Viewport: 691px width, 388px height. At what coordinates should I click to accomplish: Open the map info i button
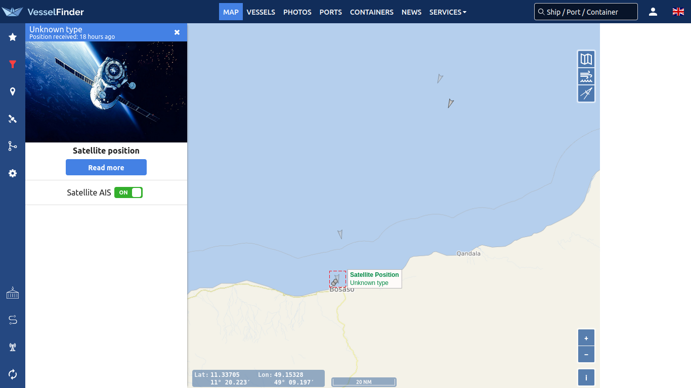[x=586, y=377]
